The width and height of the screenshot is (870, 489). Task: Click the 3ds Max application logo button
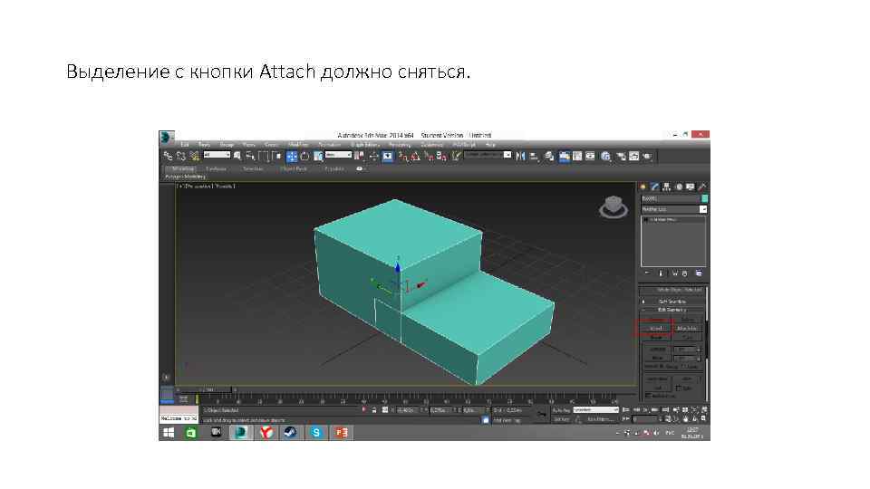[x=166, y=137]
